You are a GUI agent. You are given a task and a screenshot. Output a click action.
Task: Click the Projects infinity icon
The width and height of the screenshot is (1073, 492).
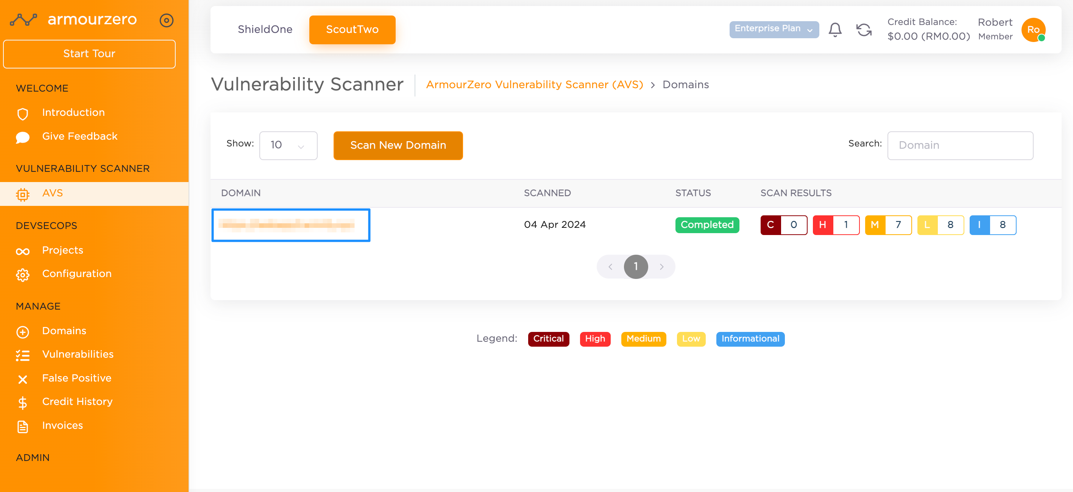22,251
